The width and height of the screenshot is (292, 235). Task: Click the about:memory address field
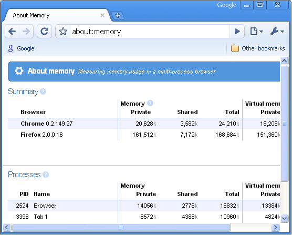[x=150, y=32]
